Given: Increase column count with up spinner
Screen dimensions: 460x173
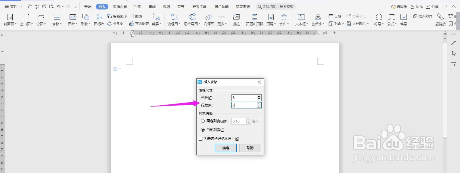Looking at the screenshot, I should pyautogui.click(x=259, y=96).
